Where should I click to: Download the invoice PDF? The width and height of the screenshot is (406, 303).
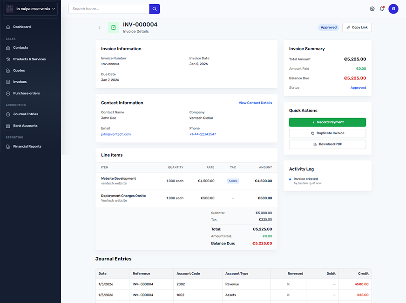(x=327, y=145)
